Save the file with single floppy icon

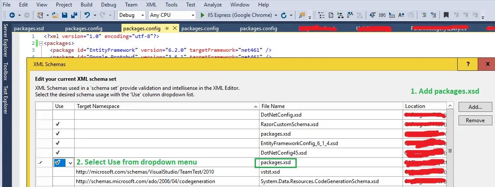click(64, 15)
